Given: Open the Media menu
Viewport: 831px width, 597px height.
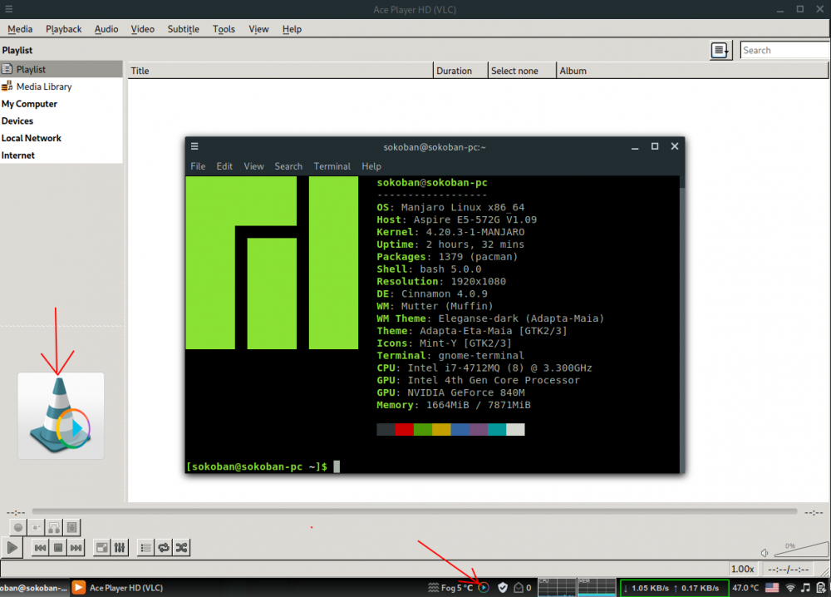Looking at the screenshot, I should pyautogui.click(x=20, y=29).
